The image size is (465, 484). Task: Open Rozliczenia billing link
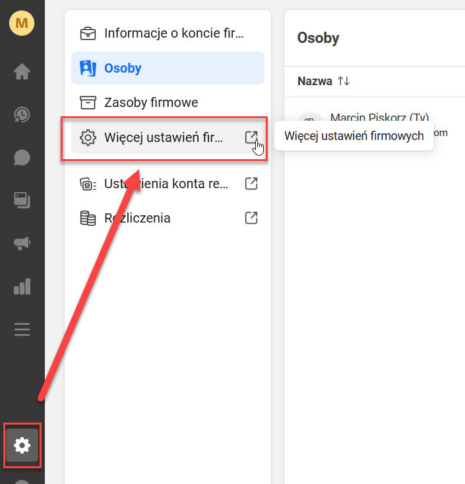click(x=137, y=218)
